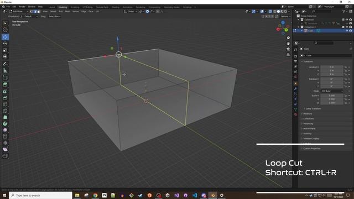Switch perspective/orthographic grid icon
This screenshot has width=354, height=199.
pyautogui.click(x=288, y=55)
